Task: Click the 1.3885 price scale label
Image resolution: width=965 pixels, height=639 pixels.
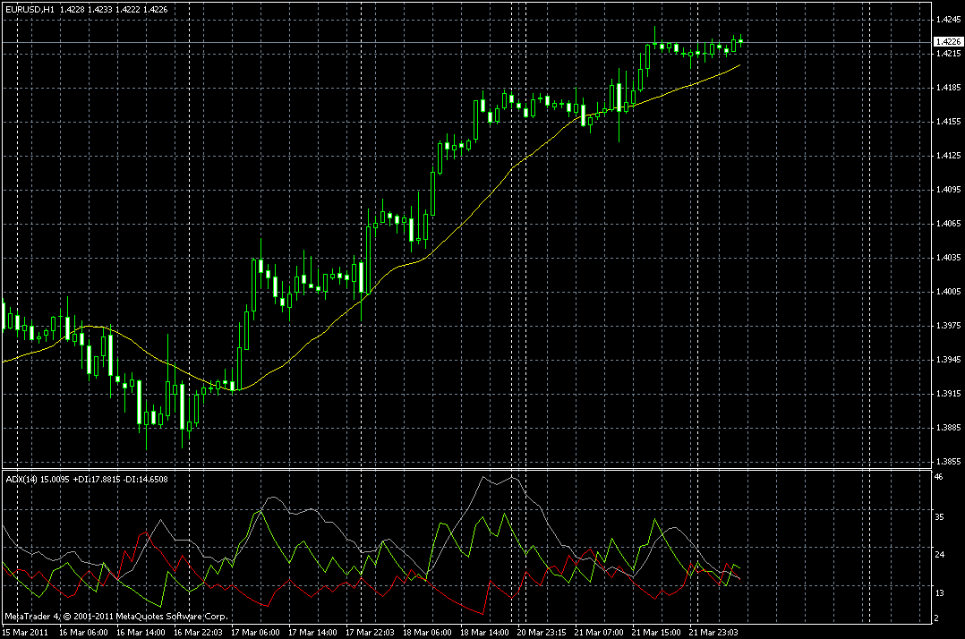Action: 948,428
